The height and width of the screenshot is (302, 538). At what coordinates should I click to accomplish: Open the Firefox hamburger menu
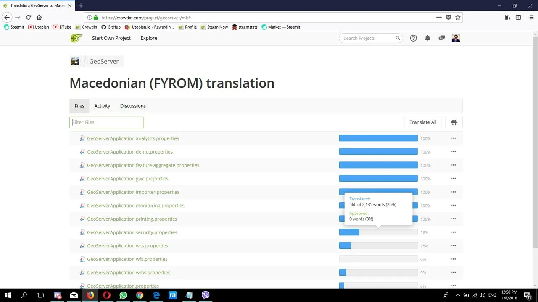click(531, 17)
